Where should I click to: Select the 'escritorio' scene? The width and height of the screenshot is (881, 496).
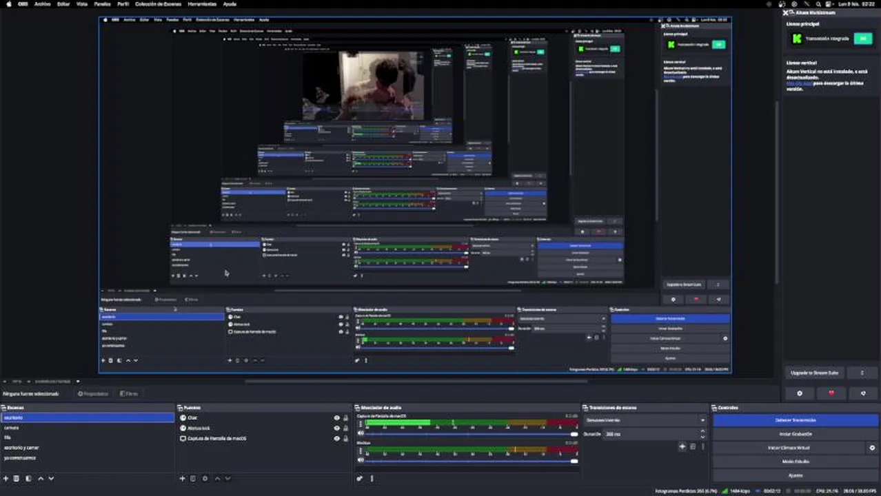click(x=88, y=418)
